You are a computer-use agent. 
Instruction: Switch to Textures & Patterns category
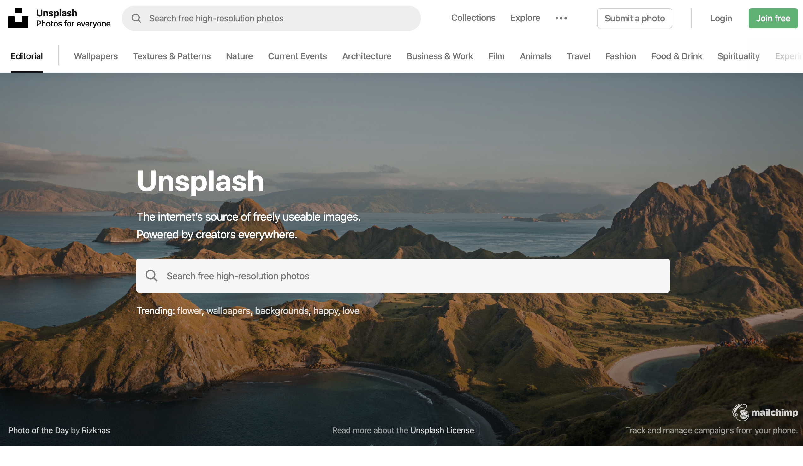coord(172,56)
